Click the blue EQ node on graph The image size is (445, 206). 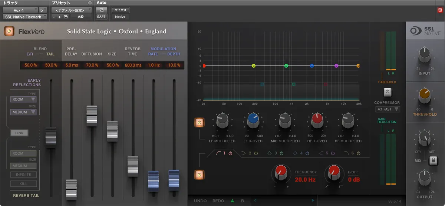pyautogui.click(x=312, y=66)
